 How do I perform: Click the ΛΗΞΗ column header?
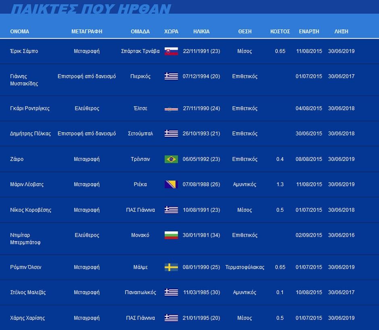[x=341, y=31]
